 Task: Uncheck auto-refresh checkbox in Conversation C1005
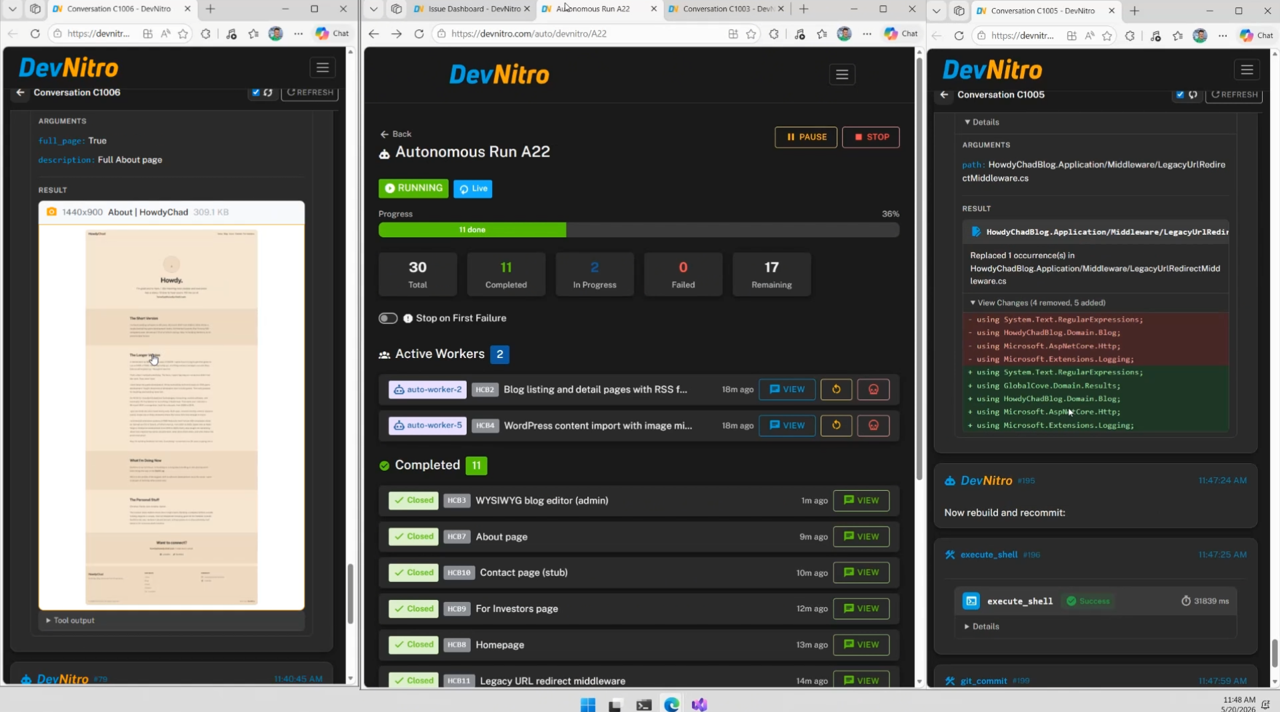coord(1180,94)
